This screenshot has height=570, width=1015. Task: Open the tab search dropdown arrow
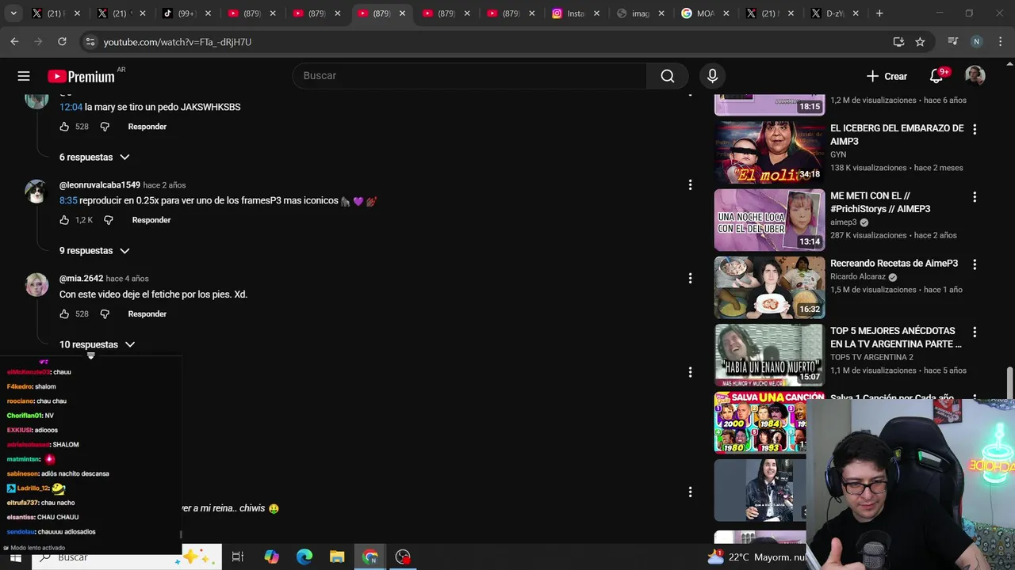point(13,13)
